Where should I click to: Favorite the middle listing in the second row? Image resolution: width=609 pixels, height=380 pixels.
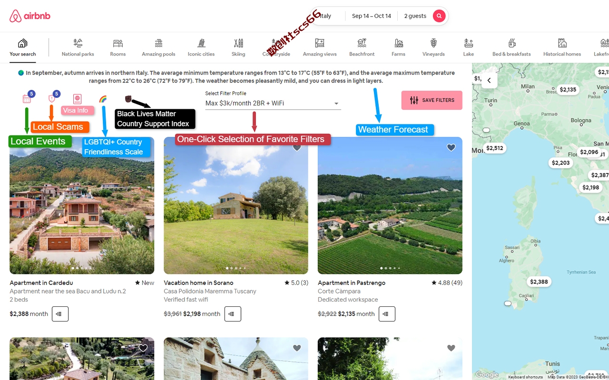click(297, 348)
